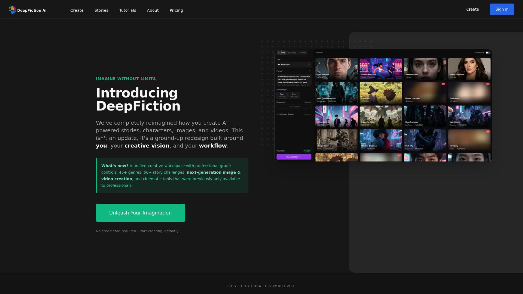Open the Fractured Light story thumbnail
523x294 pixels.
coord(336,69)
